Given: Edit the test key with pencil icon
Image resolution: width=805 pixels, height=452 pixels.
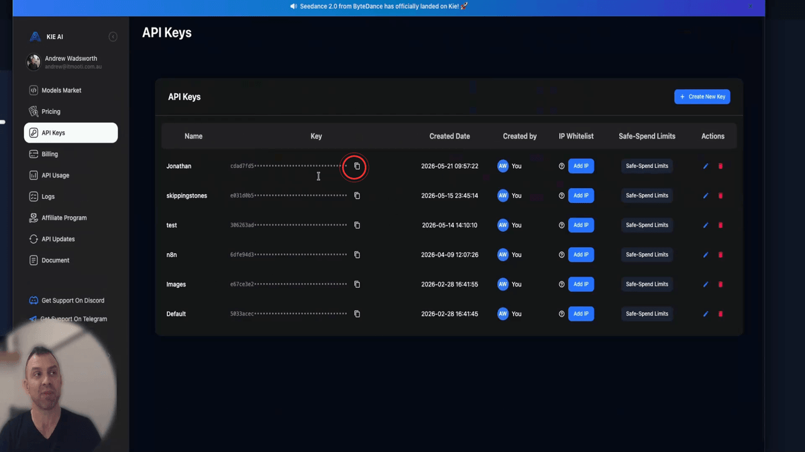Looking at the screenshot, I should pos(706,225).
